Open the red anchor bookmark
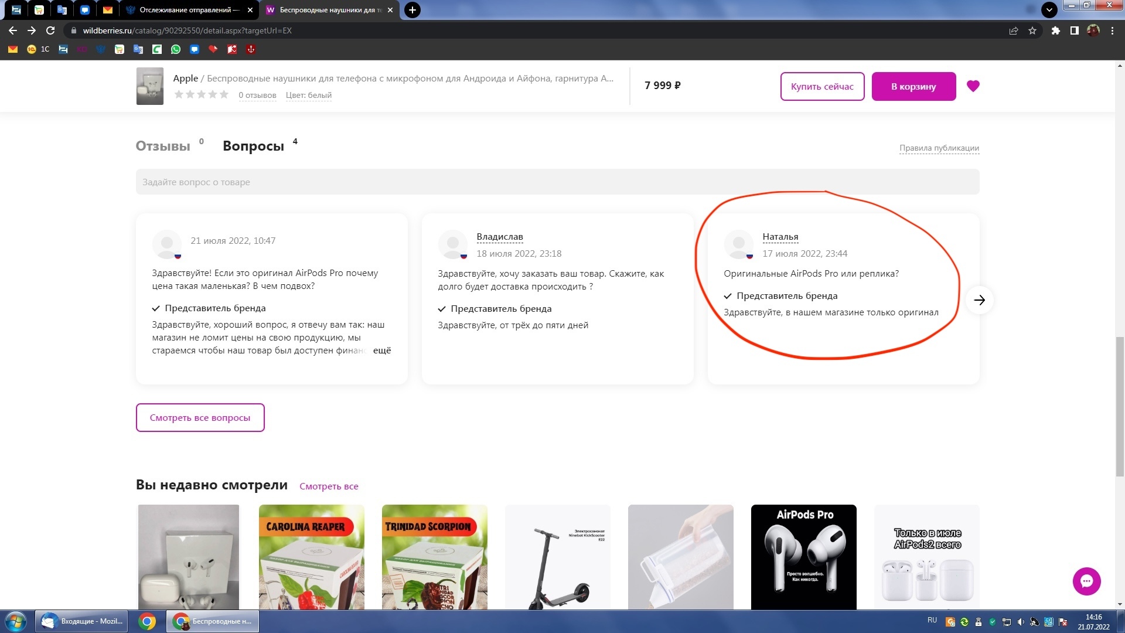This screenshot has height=633, width=1125. point(251,49)
